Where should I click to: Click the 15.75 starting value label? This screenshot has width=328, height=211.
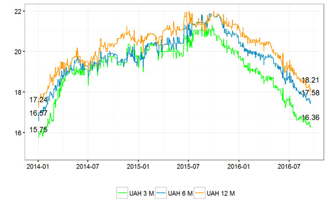click(x=39, y=130)
